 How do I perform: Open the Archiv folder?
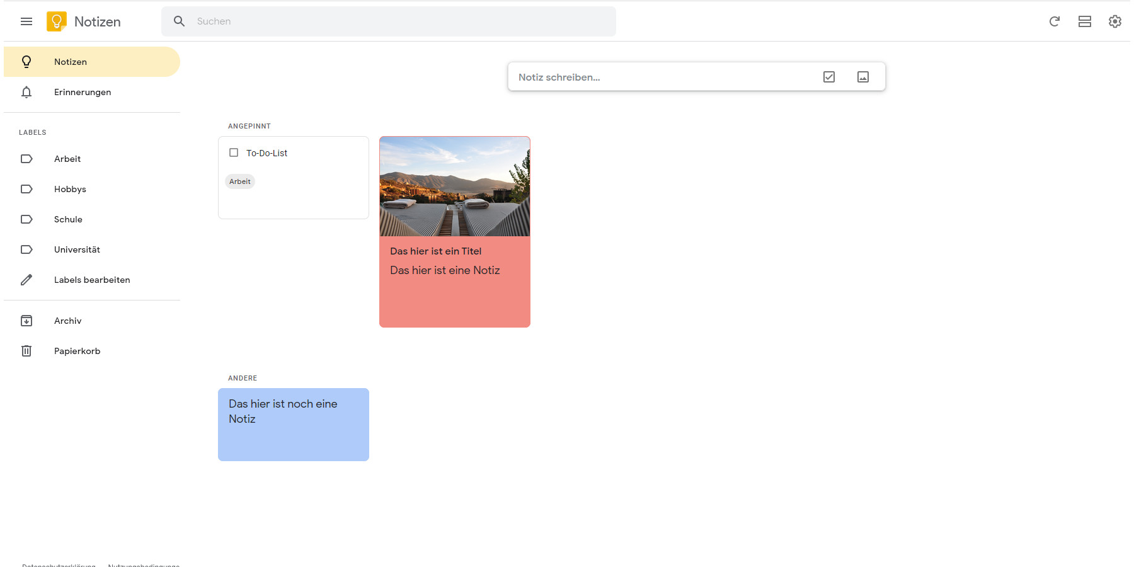(x=67, y=321)
